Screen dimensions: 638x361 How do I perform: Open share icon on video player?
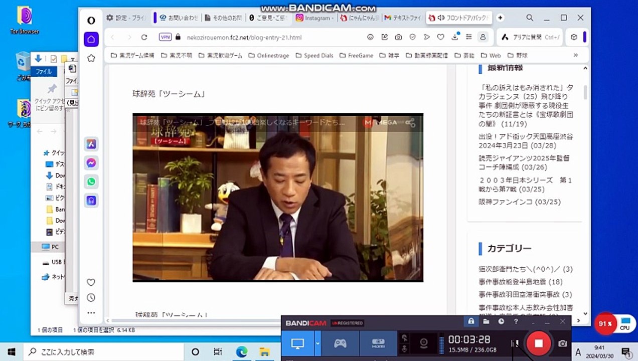(410, 122)
